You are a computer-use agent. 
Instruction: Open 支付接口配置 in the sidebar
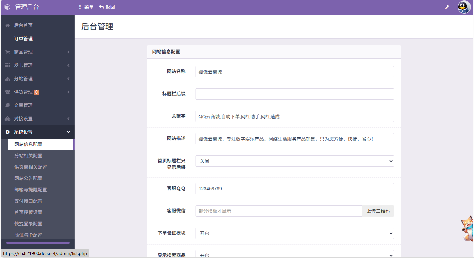(28, 201)
